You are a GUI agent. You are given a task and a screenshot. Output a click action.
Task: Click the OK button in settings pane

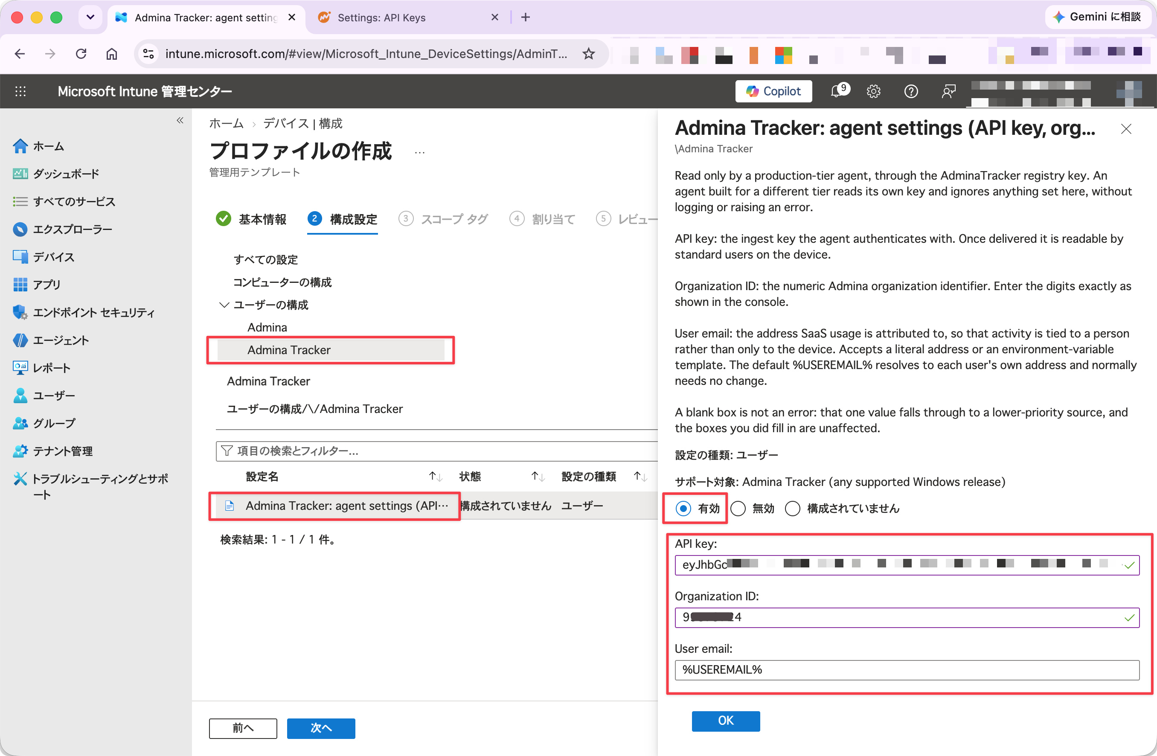[726, 721]
